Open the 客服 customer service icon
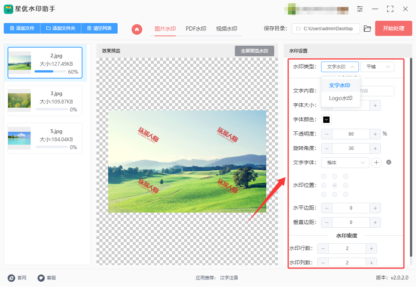 (41, 278)
